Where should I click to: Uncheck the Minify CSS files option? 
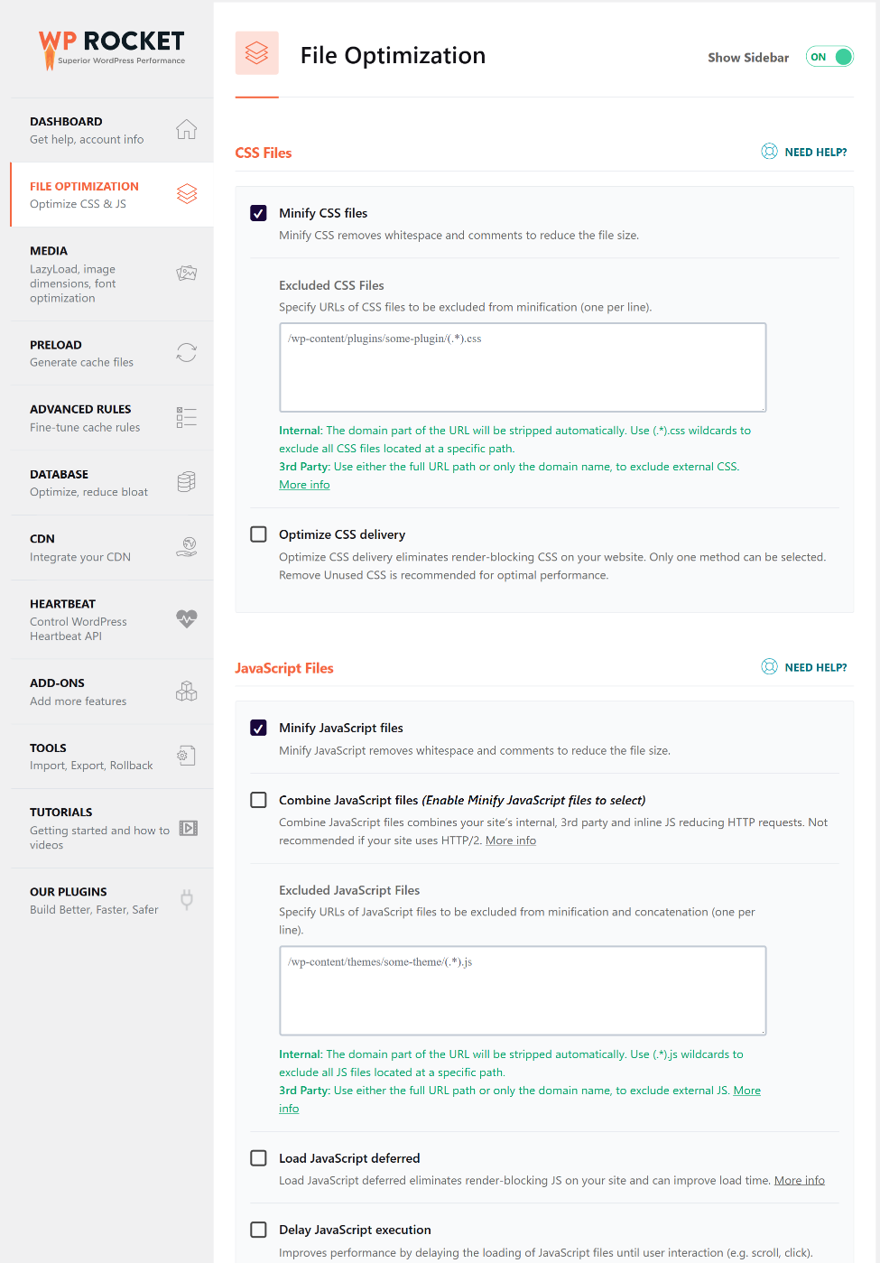pyautogui.click(x=258, y=213)
